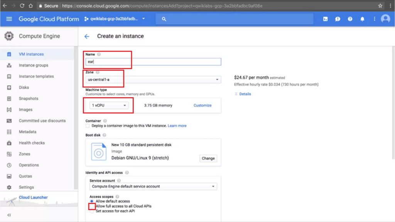This screenshot has height=222, width=395.
Task: Show help for Access scopes
Action: click(x=117, y=197)
